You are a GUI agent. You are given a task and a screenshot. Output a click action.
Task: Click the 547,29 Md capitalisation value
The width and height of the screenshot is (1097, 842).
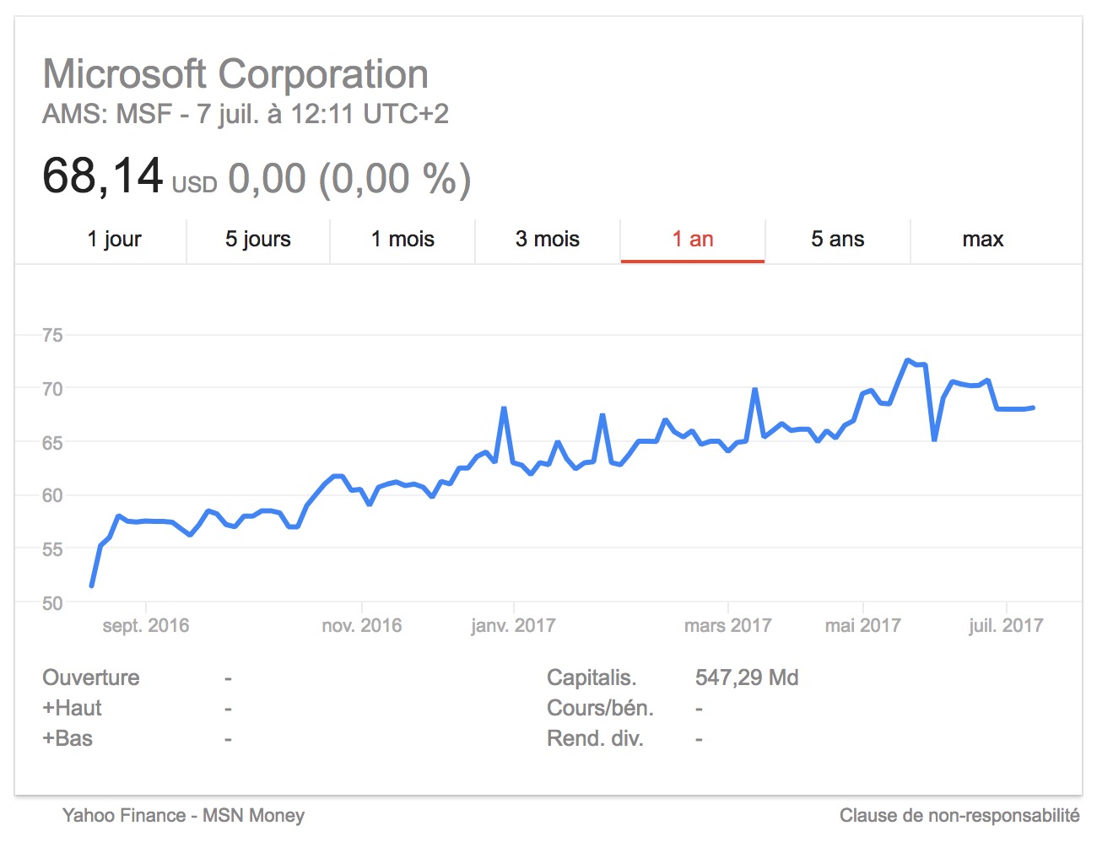click(747, 678)
